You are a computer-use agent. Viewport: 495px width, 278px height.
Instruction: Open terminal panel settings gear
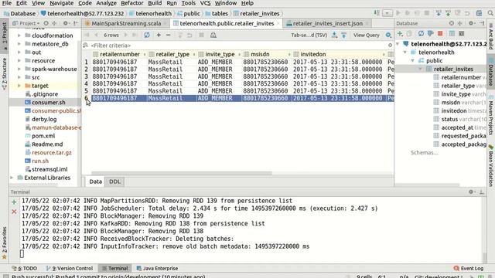[471, 192]
